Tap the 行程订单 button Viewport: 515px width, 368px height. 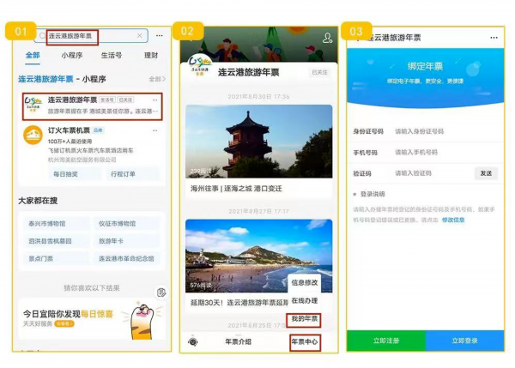tap(133, 174)
